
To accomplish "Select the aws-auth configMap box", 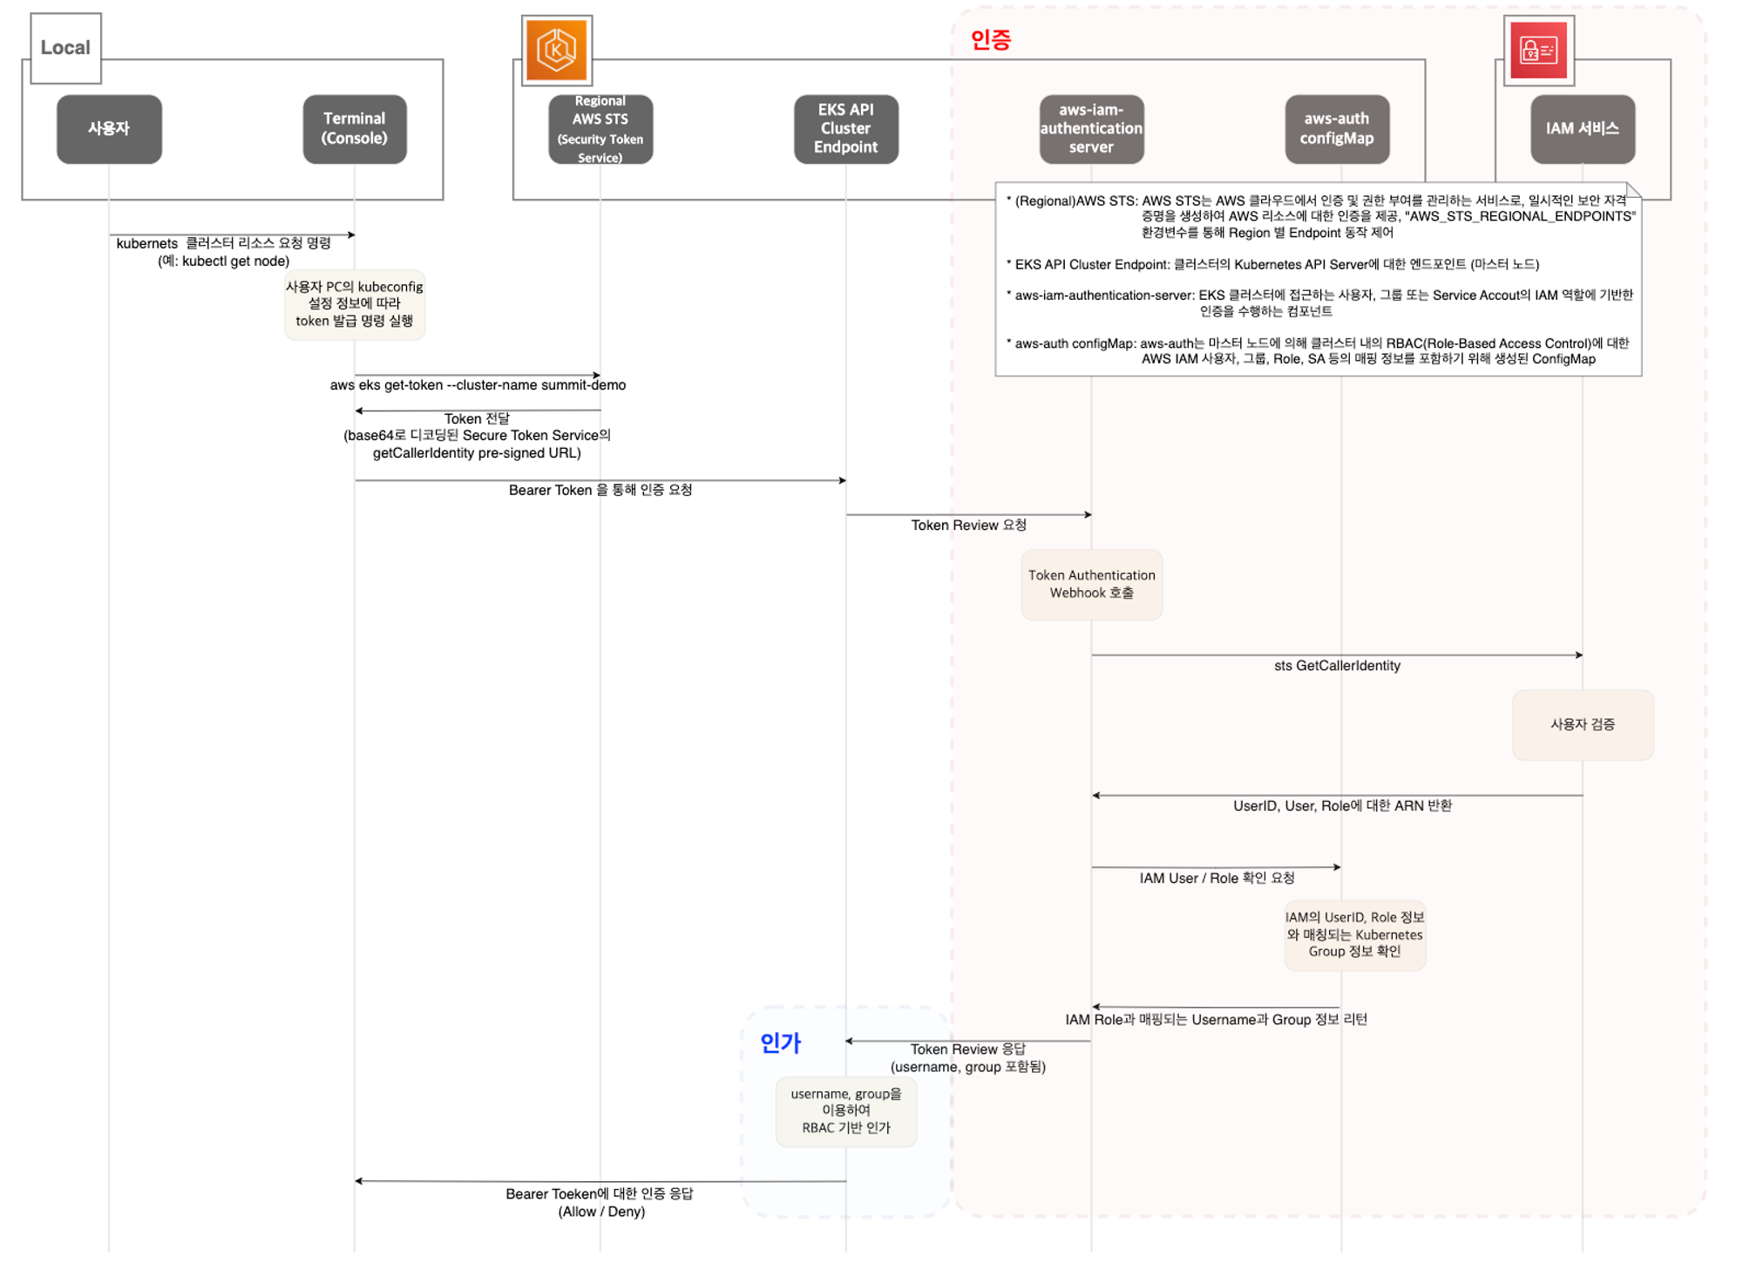I will 1336,129.
